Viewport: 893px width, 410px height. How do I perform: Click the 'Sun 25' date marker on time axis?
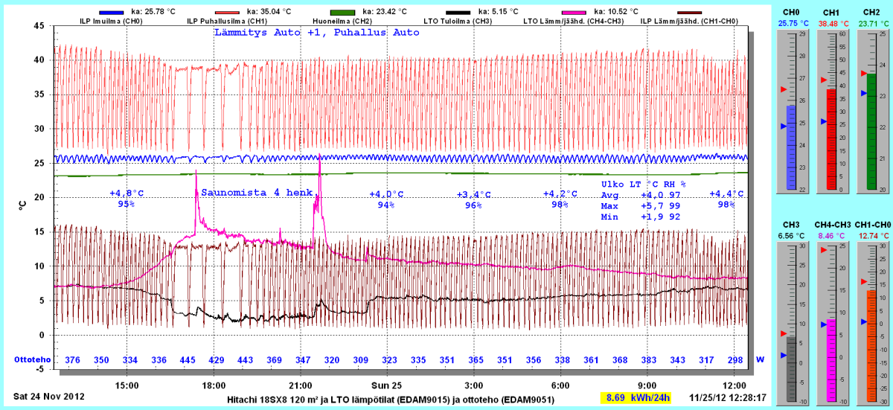386,385
